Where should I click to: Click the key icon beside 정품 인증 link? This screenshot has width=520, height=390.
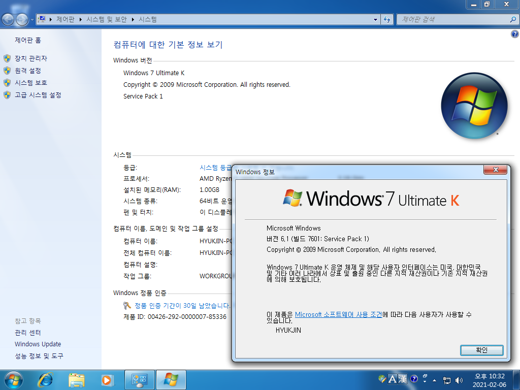[x=127, y=305]
